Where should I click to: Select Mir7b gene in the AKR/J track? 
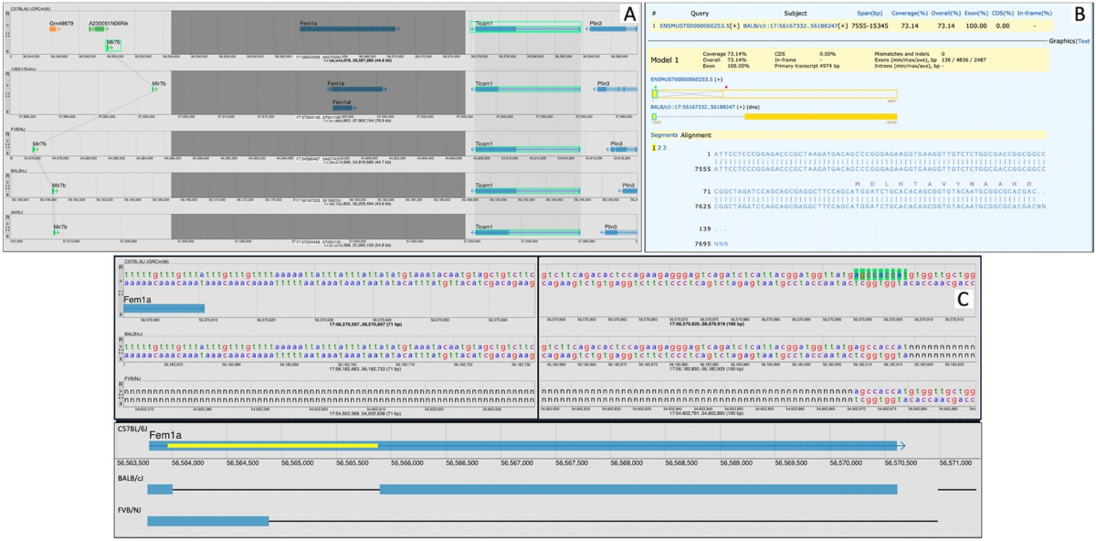point(57,234)
